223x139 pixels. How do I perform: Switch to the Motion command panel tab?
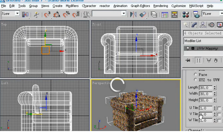click(x=211, y=25)
